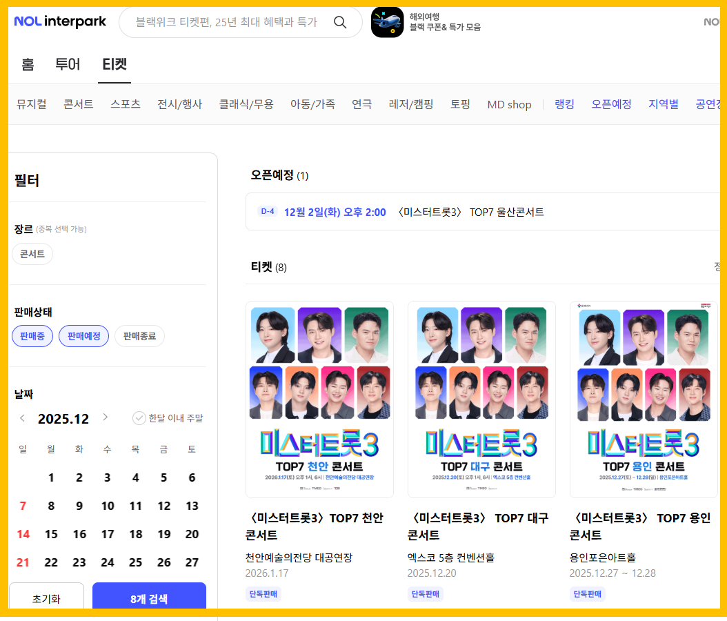This screenshot has height=621, width=727.
Task: Toggle the 판매중 sale status filter
Action: click(x=32, y=336)
